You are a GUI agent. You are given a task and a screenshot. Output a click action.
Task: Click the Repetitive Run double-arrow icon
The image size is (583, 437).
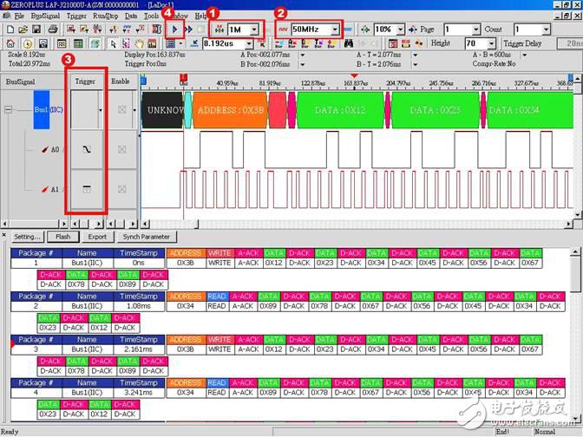pyautogui.click(x=190, y=29)
